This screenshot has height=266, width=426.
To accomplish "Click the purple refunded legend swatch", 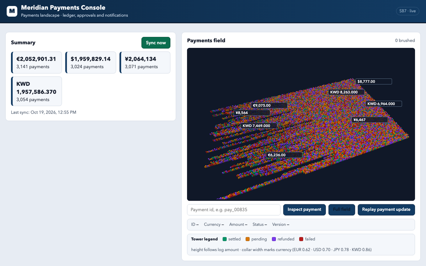I will [274, 239].
